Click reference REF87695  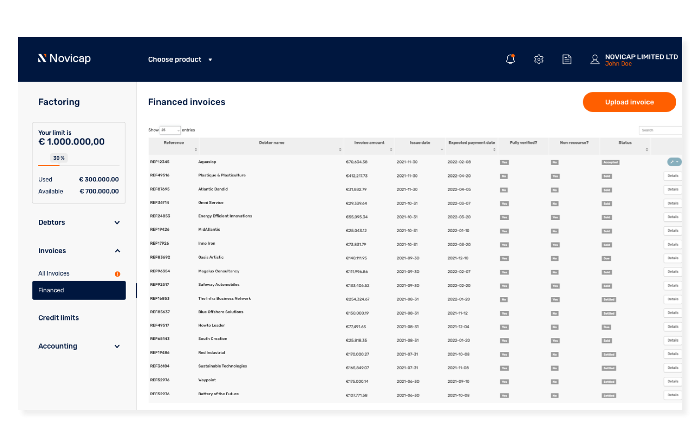point(160,189)
